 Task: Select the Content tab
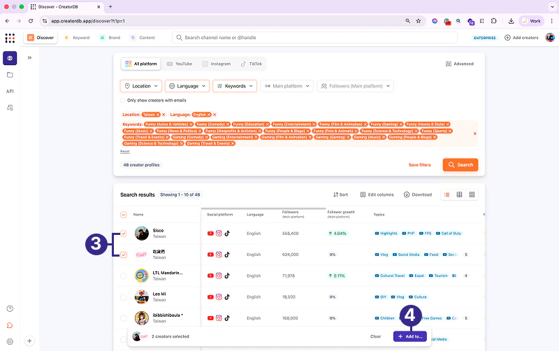click(x=143, y=38)
